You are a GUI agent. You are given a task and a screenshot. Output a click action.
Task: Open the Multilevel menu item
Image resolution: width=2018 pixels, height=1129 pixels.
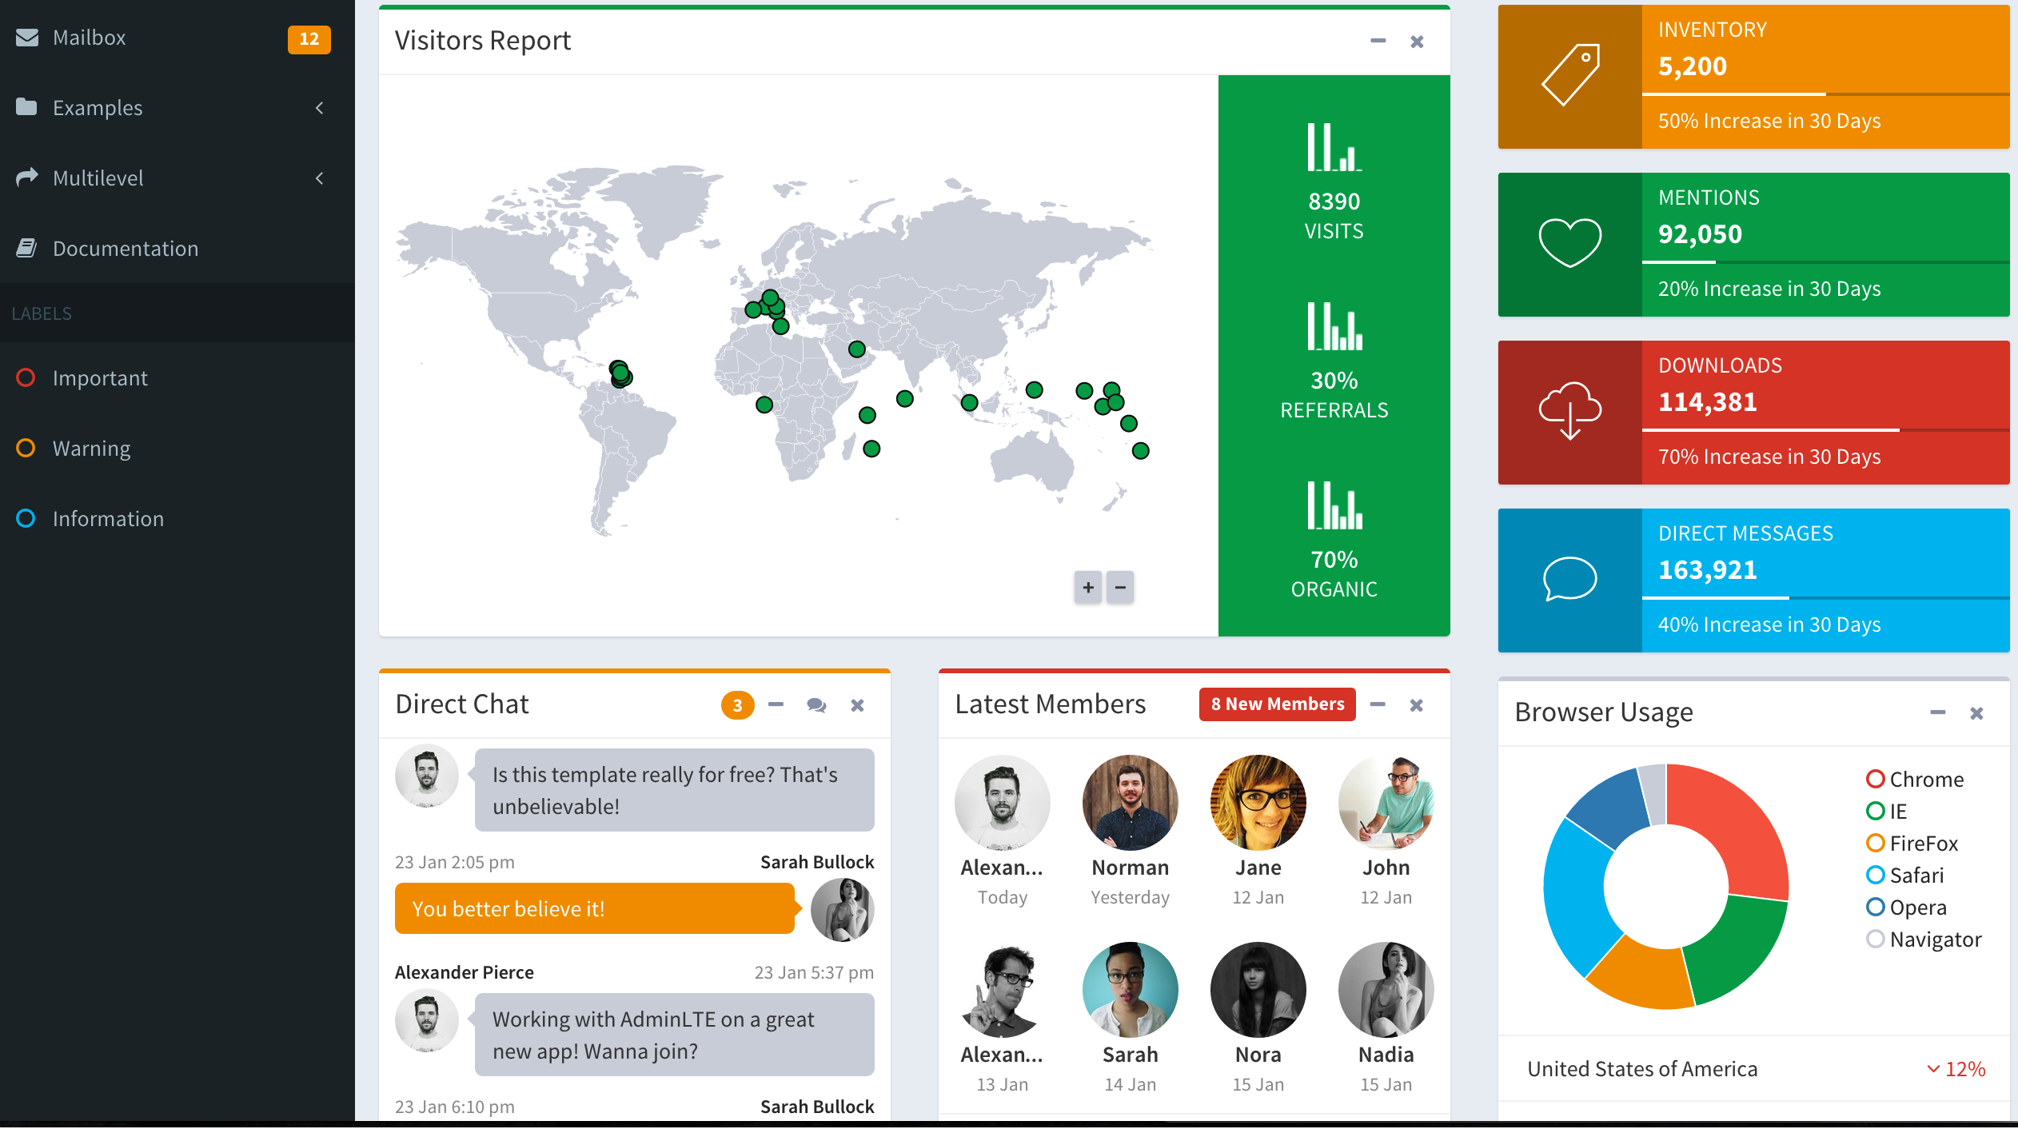point(98,178)
